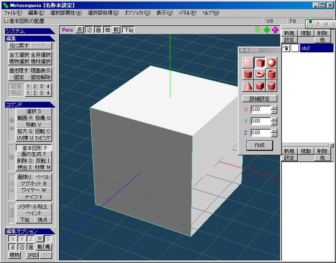Open the 編集(E) menu
The height and width of the screenshot is (263, 336).
coord(36,13)
